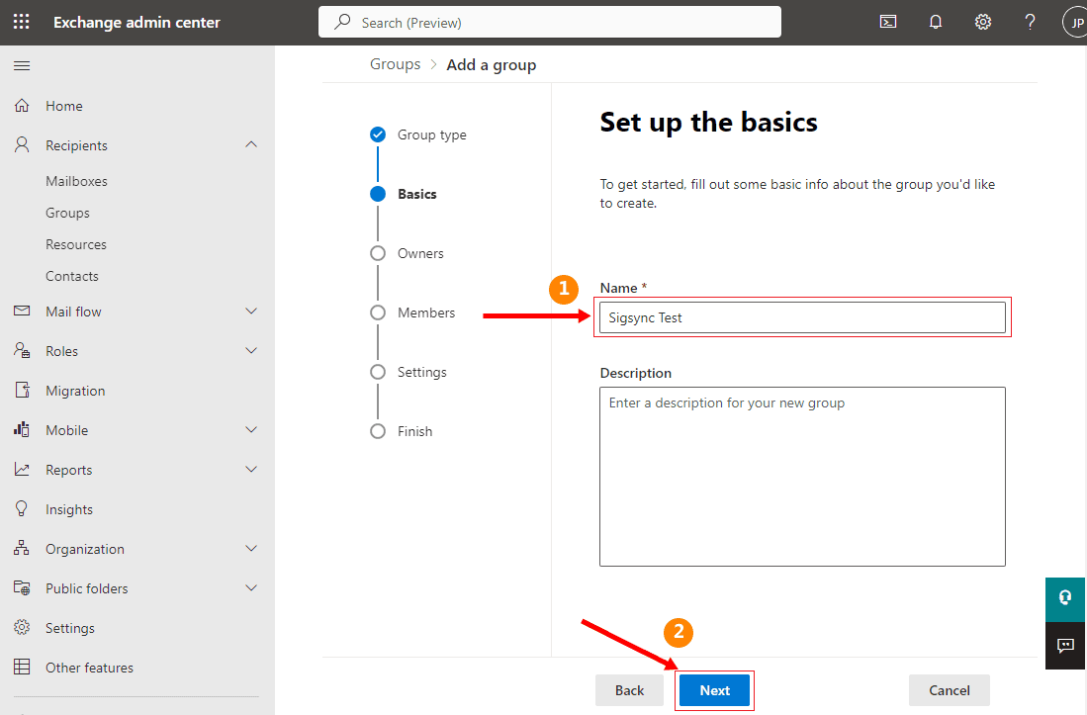Select the Owners step circle
This screenshot has width=1087, height=715.
pyautogui.click(x=378, y=253)
